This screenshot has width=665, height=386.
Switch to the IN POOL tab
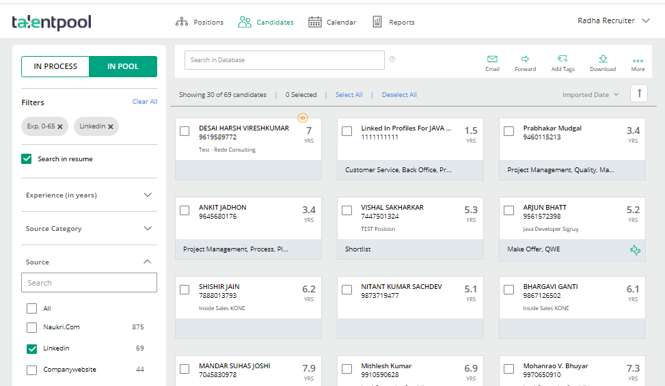[x=123, y=66]
